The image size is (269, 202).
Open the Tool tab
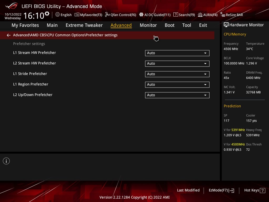(x=187, y=25)
